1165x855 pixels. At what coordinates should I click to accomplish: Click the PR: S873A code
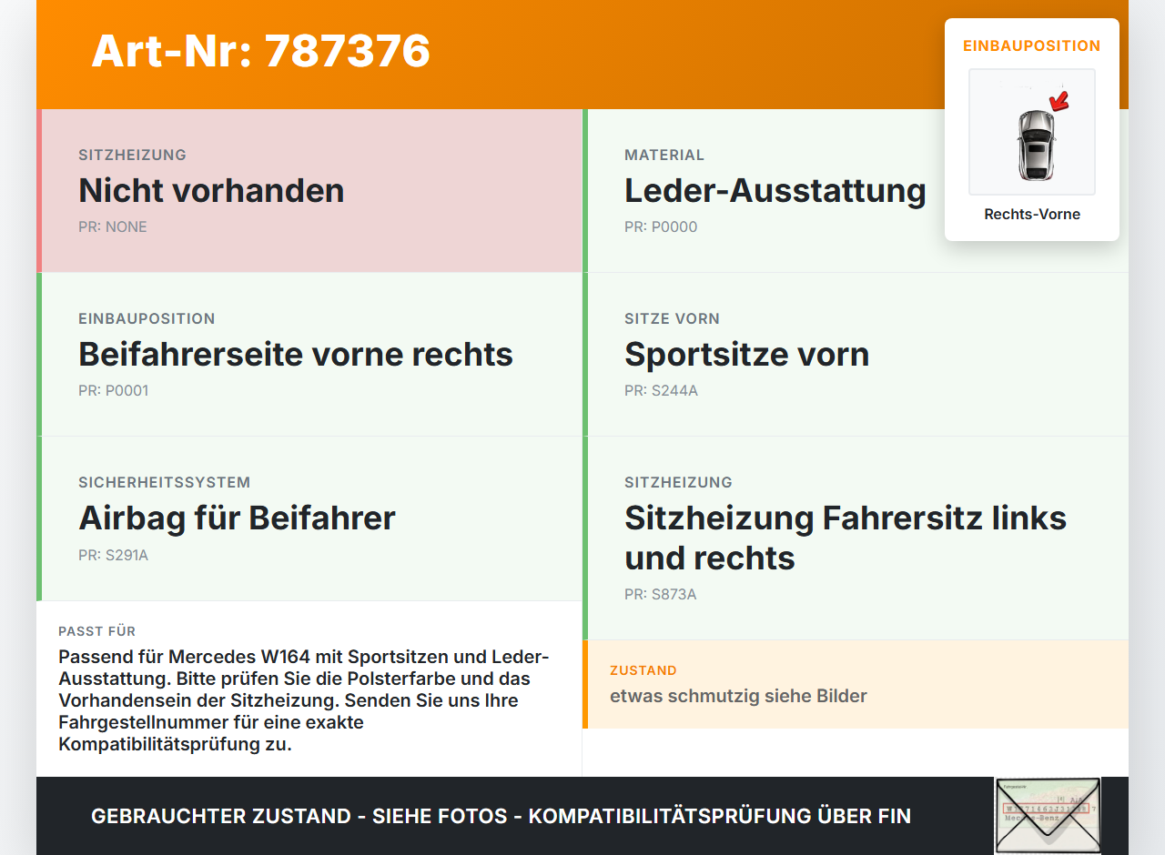click(x=660, y=595)
